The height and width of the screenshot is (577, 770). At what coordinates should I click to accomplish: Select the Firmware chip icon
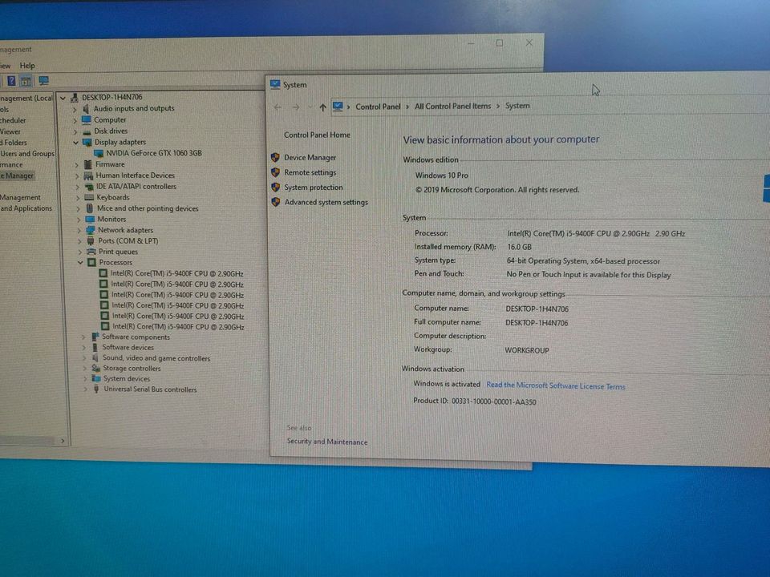88,164
